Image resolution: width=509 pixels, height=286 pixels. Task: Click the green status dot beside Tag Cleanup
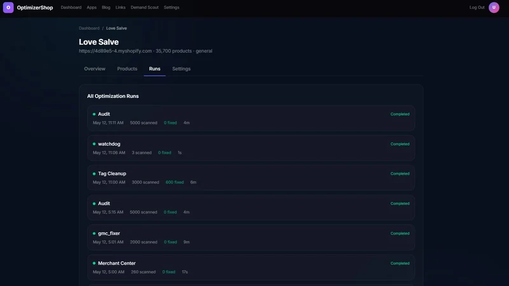[x=94, y=174]
